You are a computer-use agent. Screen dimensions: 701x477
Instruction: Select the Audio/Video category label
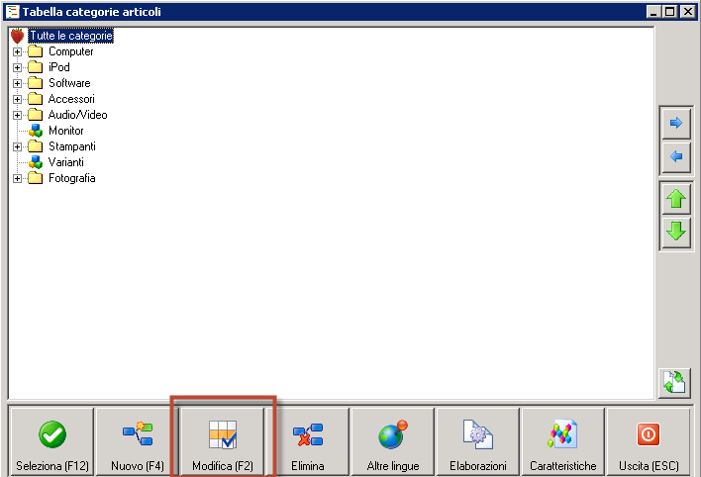(78, 115)
